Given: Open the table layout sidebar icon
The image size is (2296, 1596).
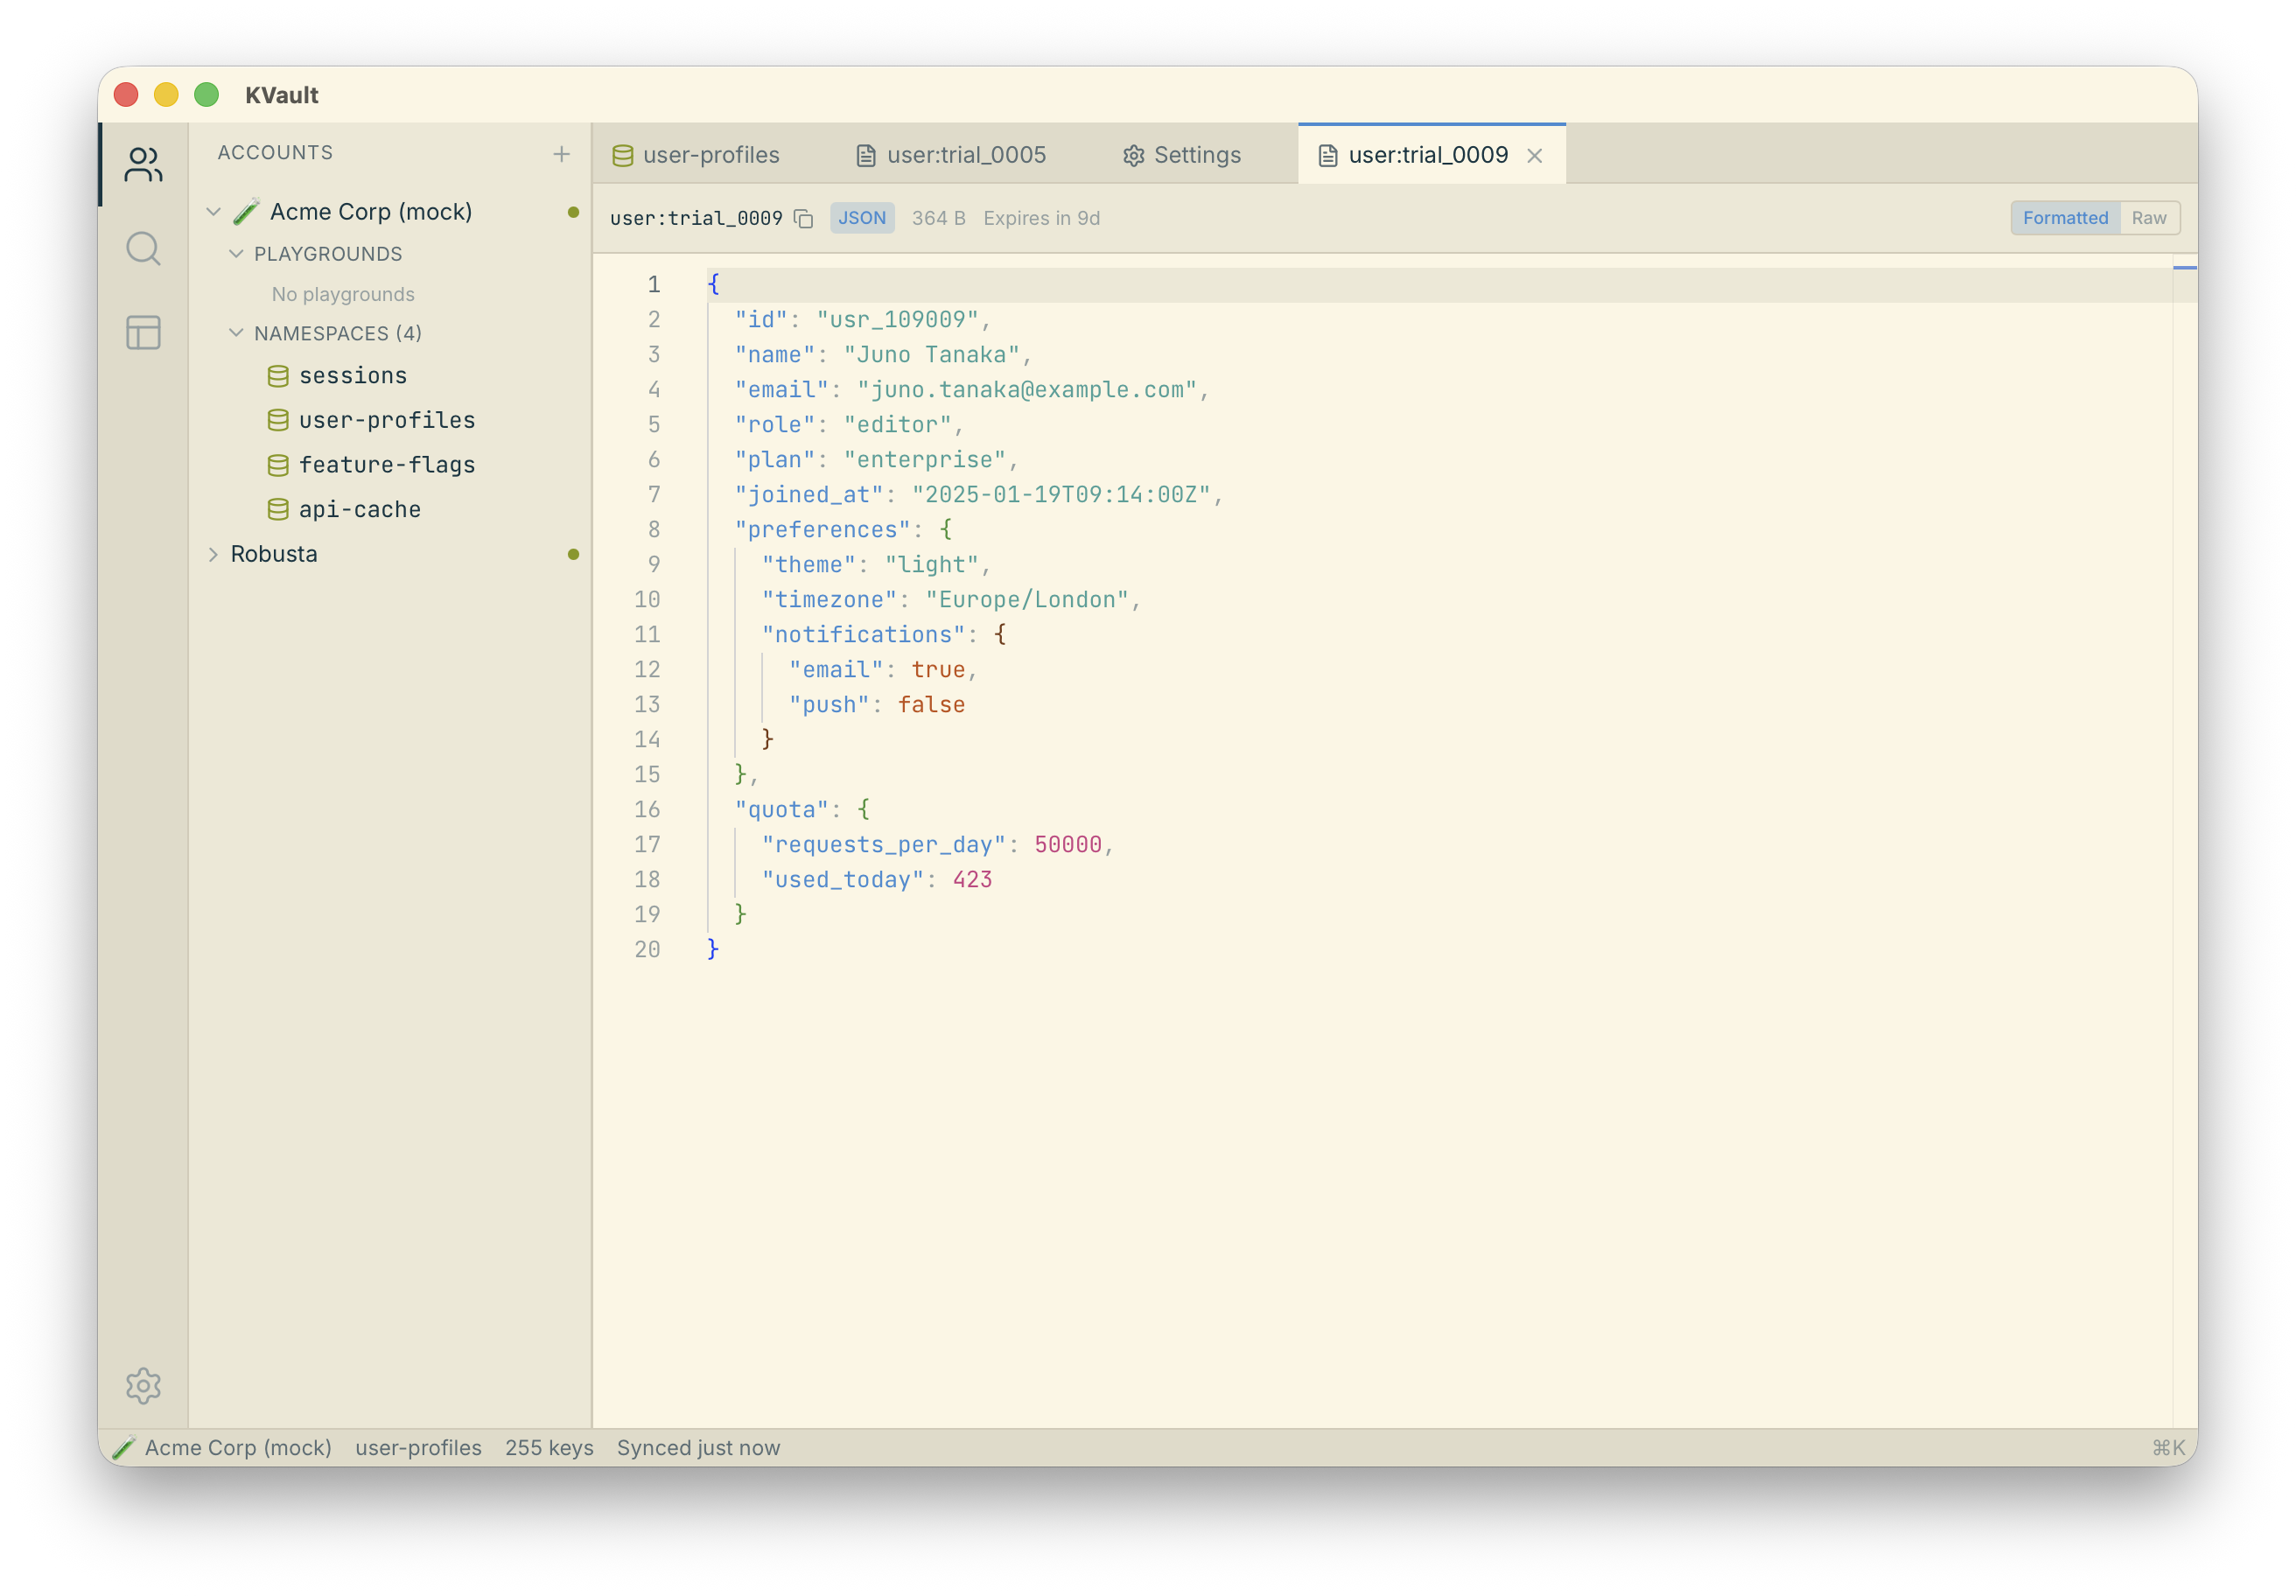Looking at the screenshot, I should [x=143, y=332].
